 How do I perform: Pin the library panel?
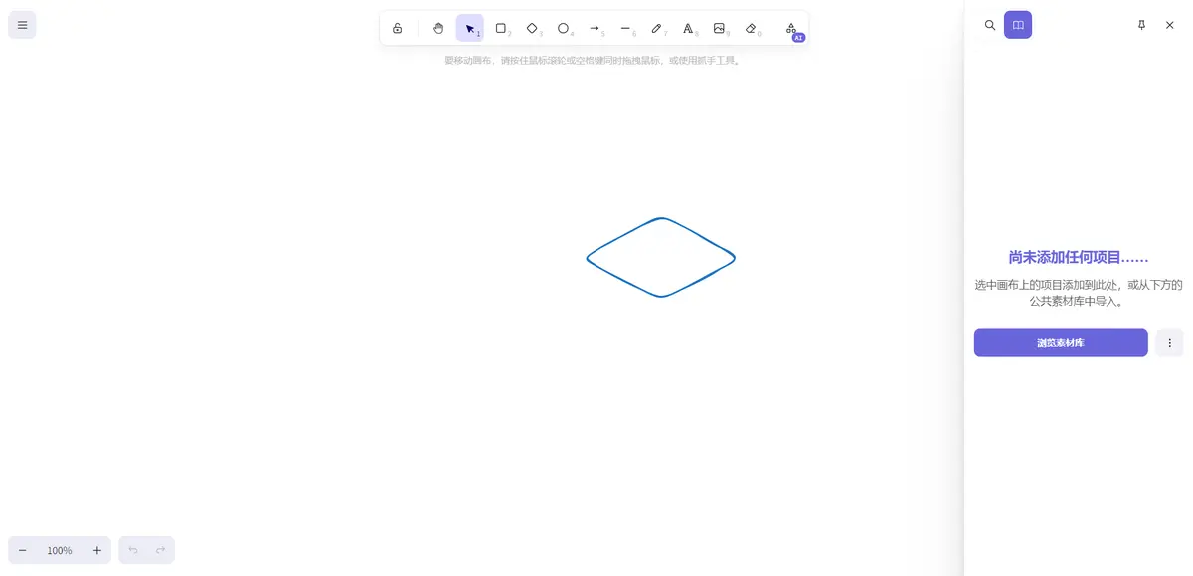(x=1142, y=25)
